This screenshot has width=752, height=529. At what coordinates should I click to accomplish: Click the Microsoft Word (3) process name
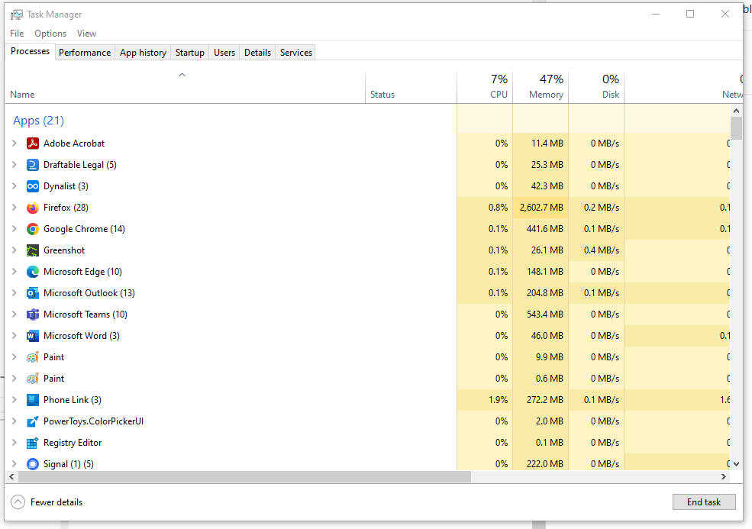[x=82, y=336]
